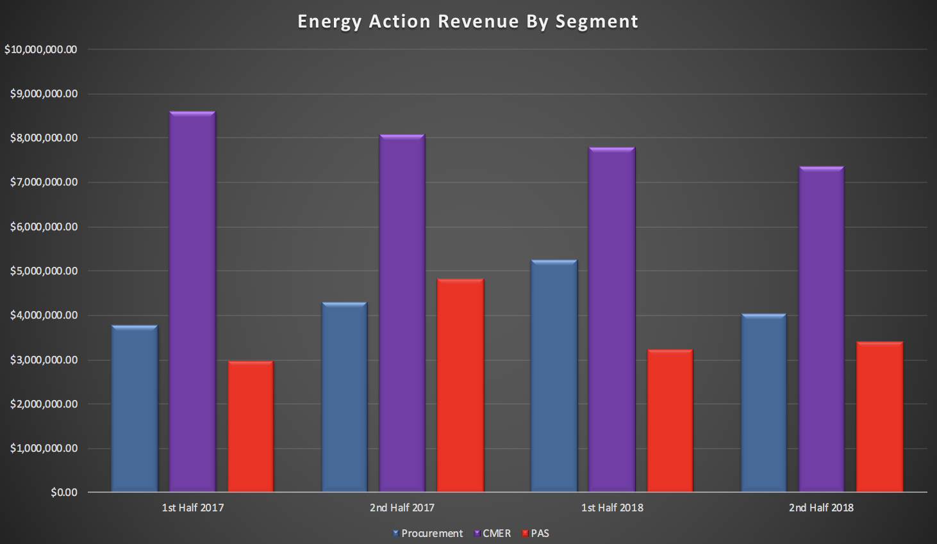Select the CMER legend label text
This screenshot has height=544, width=937.
tap(497, 533)
